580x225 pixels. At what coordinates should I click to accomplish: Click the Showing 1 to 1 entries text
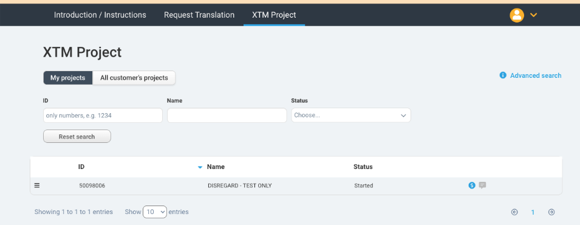click(x=73, y=212)
